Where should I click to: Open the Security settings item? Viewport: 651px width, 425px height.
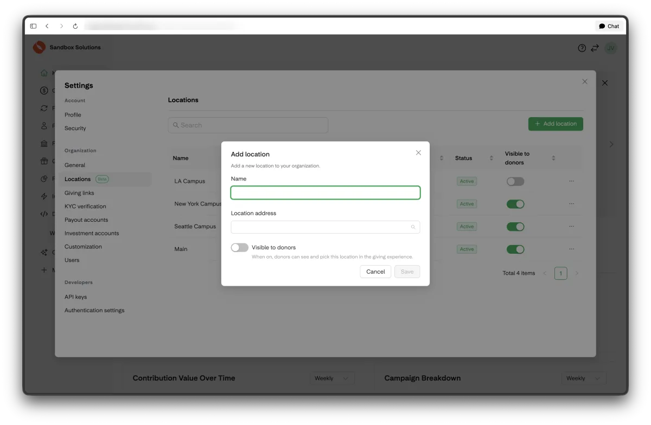coord(75,128)
